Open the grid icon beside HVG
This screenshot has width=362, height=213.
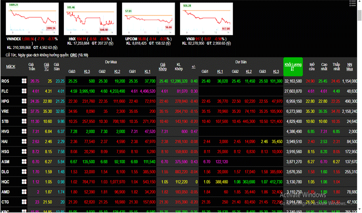click(x=24, y=131)
